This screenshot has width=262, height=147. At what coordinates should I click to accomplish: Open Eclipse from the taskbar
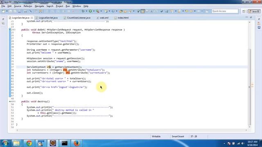click(53, 143)
